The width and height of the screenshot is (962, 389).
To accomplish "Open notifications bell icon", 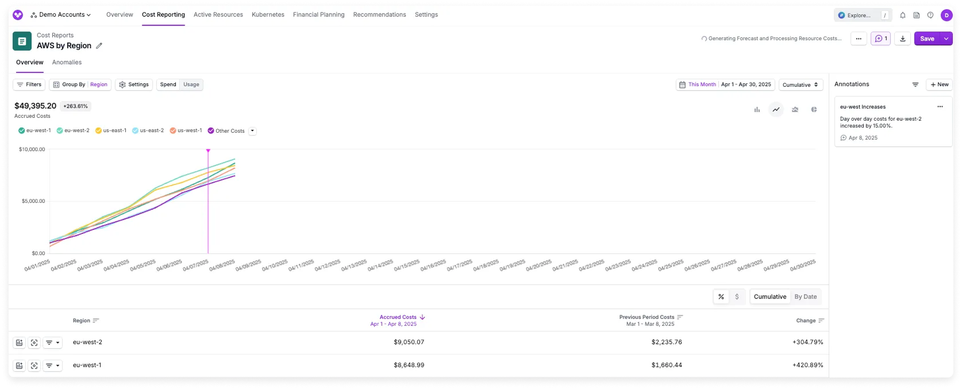I will tap(903, 16).
